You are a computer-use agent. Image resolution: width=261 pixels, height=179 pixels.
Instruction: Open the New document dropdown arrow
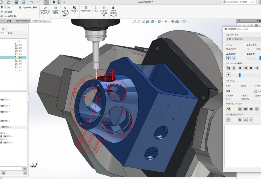5,2
